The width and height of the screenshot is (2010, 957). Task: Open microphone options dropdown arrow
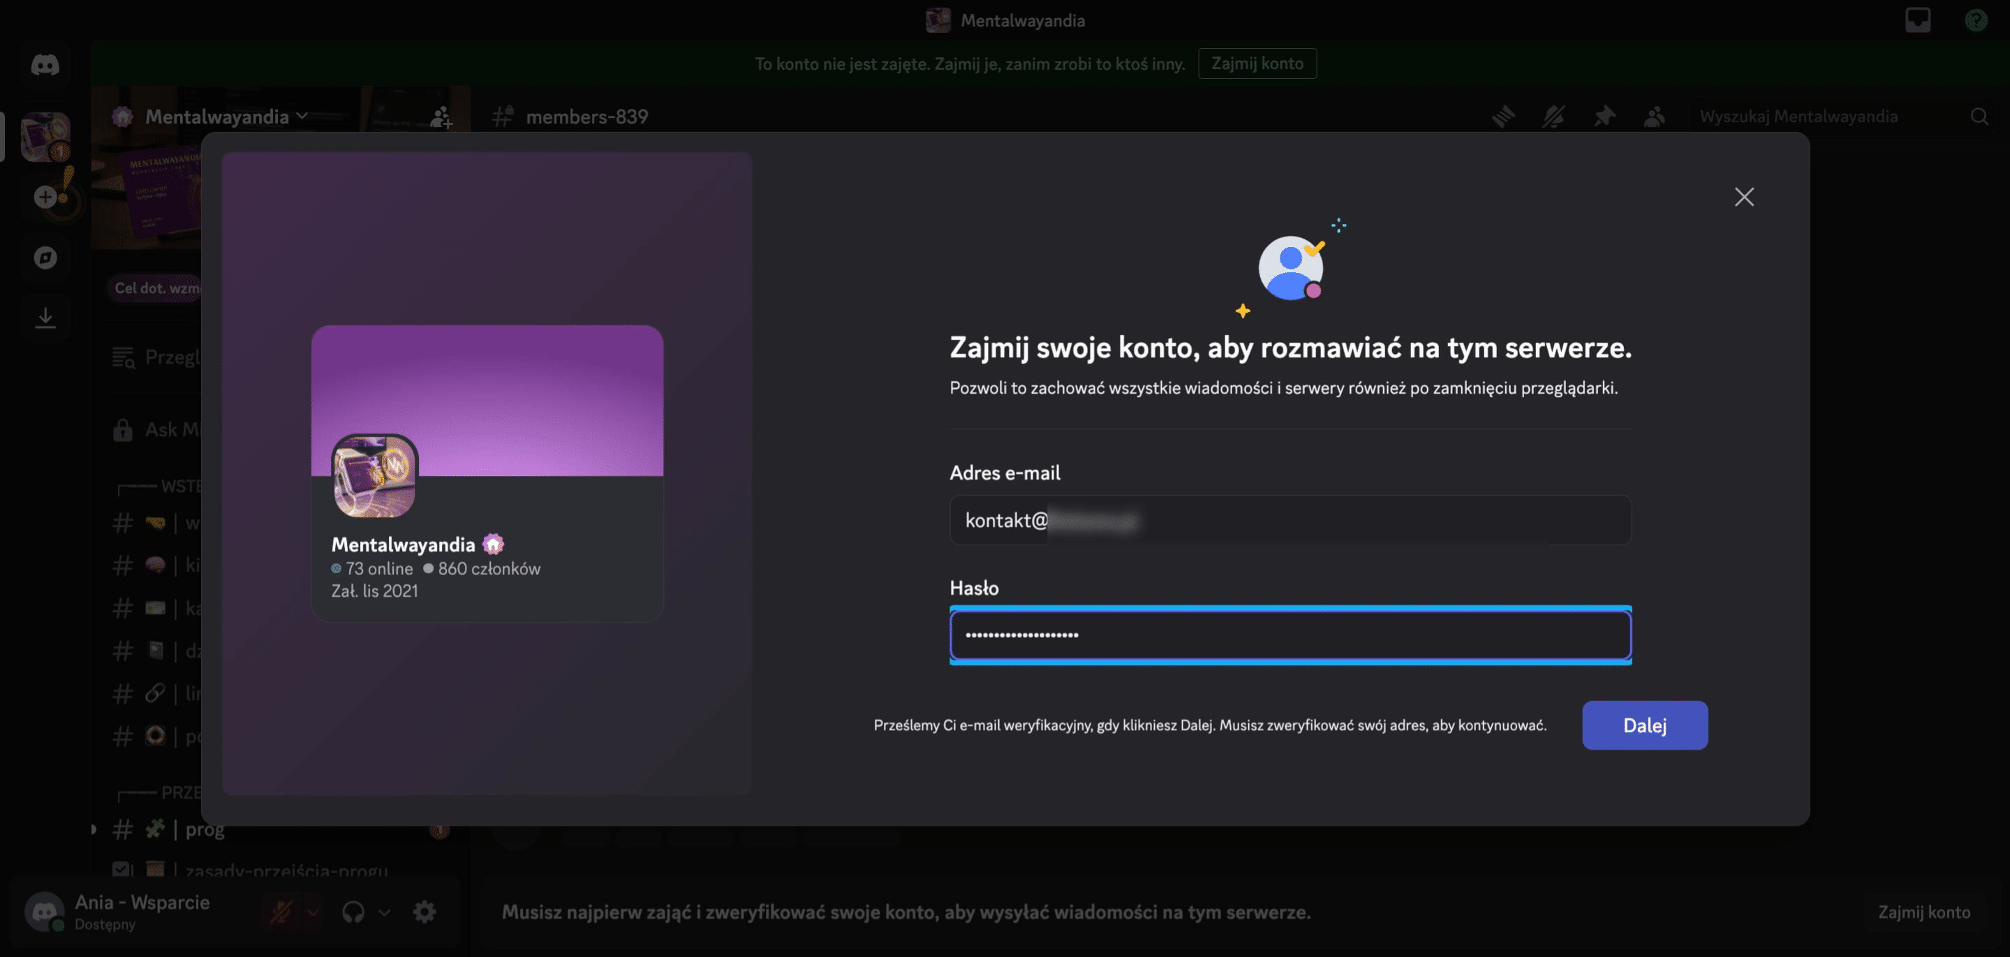[313, 912]
